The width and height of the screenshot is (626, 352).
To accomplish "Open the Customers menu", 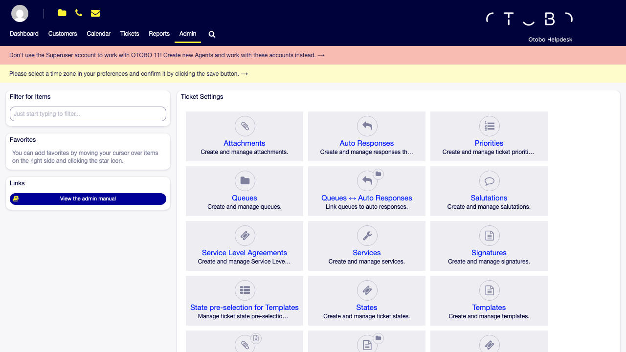I will [63, 34].
